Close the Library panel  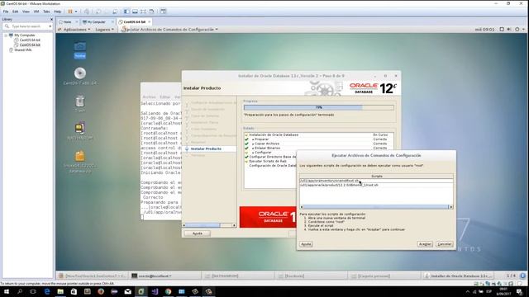[x=51, y=19]
